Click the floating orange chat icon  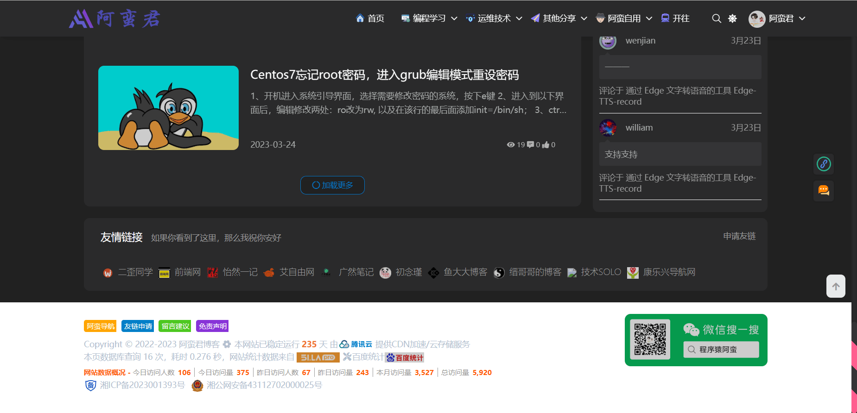point(824,191)
